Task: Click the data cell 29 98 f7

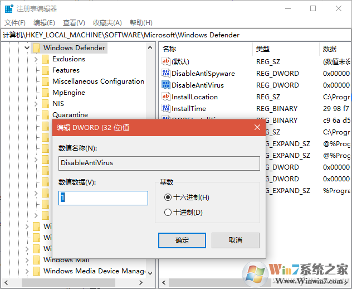Action: [336, 108]
